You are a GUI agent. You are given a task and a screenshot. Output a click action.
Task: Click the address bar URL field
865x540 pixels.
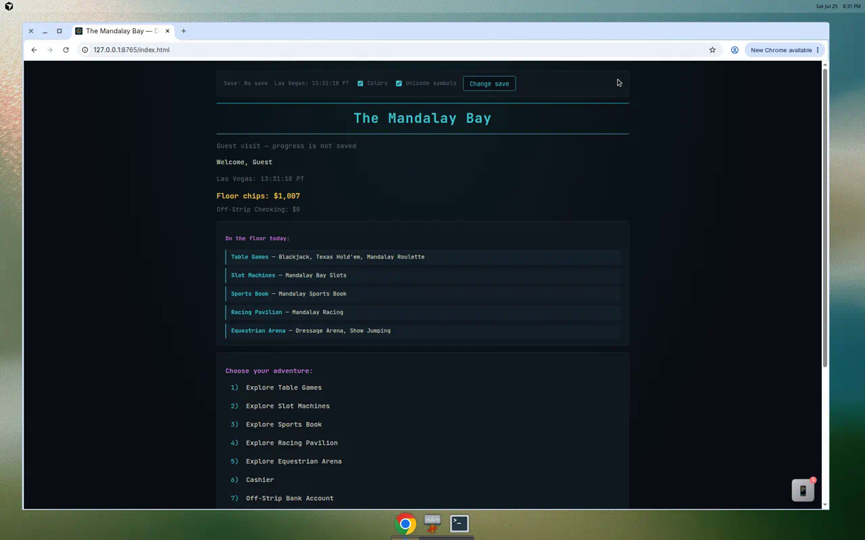395,50
